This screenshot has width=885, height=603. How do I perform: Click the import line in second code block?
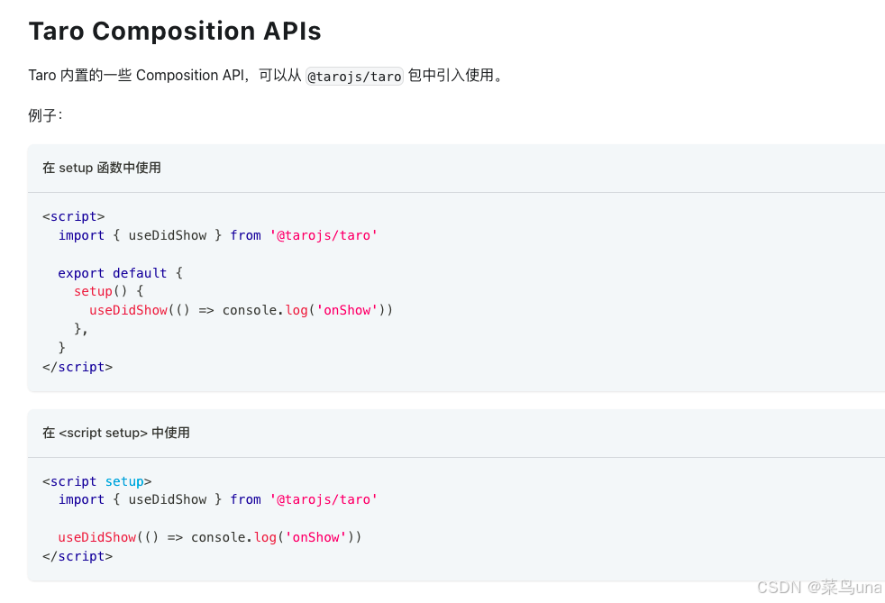click(x=218, y=499)
